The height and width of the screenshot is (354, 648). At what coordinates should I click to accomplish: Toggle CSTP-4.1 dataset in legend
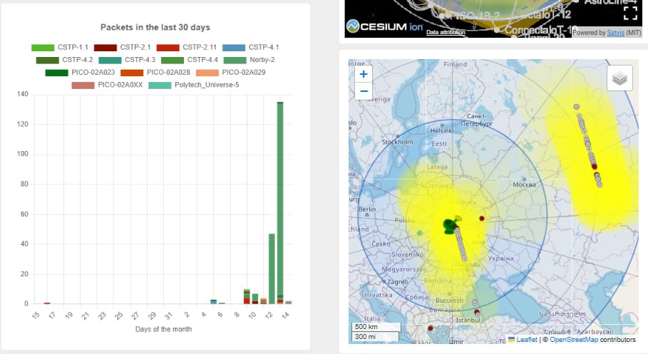pyautogui.click(x=250, y=48)
